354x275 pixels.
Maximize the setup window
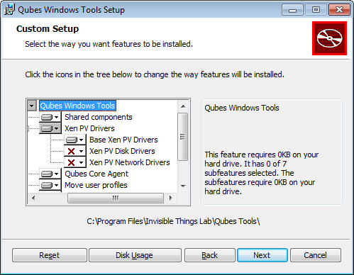coord(316,10)
